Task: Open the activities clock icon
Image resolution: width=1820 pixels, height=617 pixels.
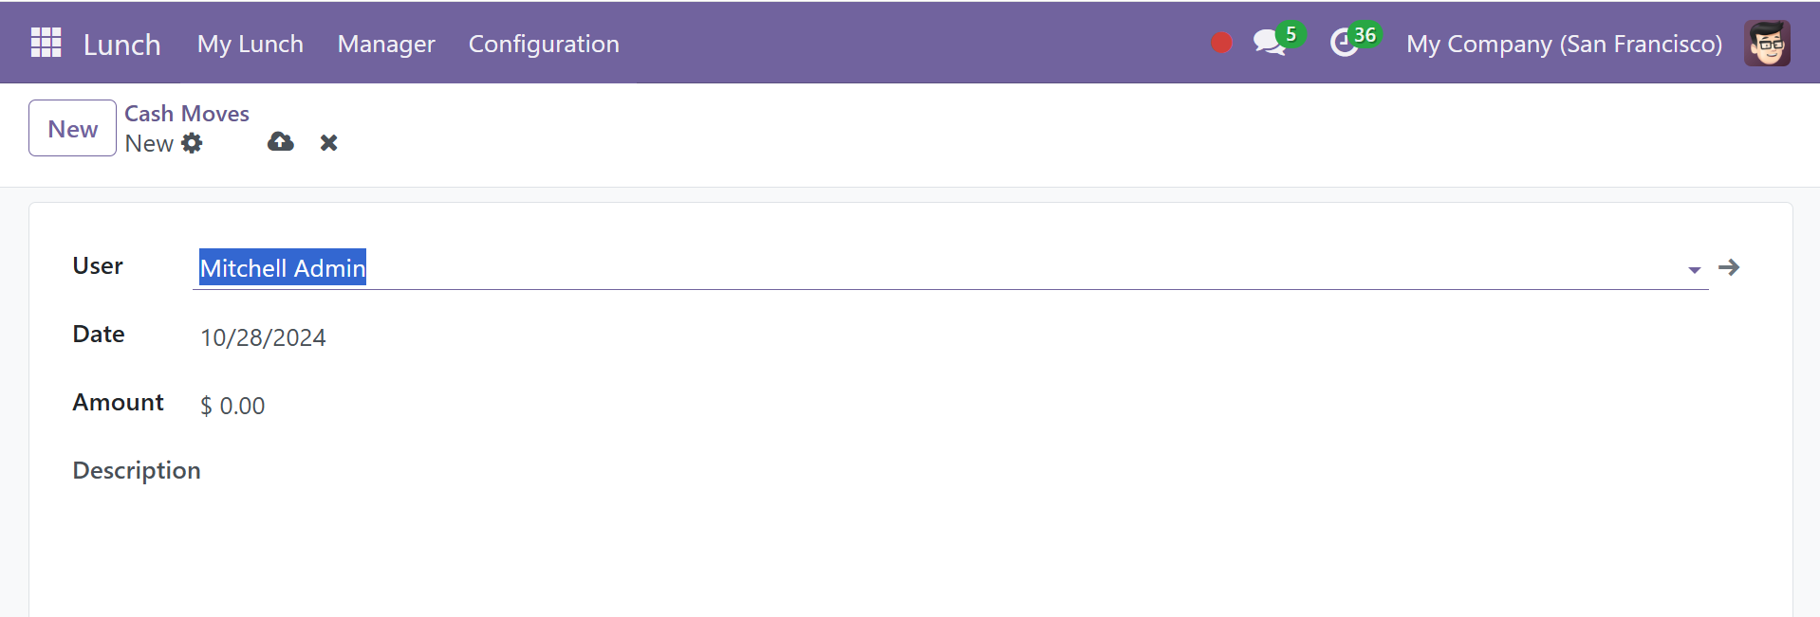Action: click(x=1345, y=43)
